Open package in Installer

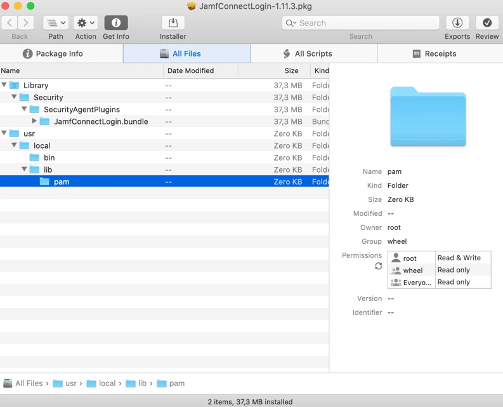click(173, 23)
